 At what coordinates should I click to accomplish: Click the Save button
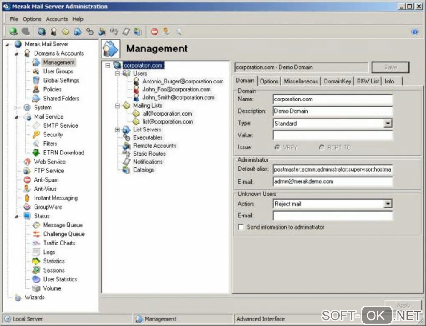[390, 67]
